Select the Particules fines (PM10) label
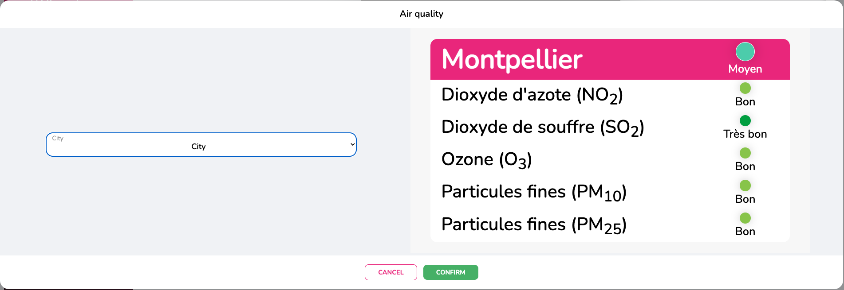Viewport: 844px width, 290px height. [533, 192]
